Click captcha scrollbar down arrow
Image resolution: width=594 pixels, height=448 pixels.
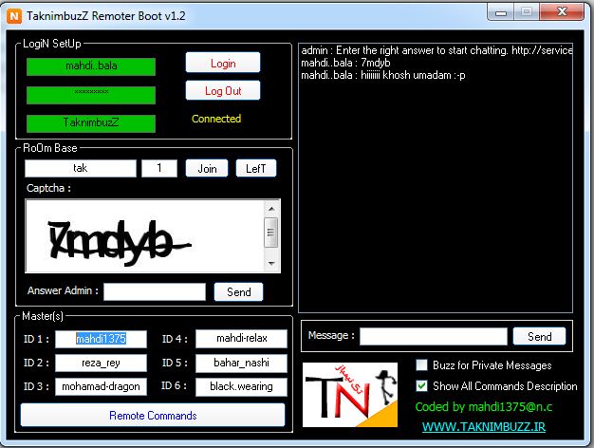(271, 263)
